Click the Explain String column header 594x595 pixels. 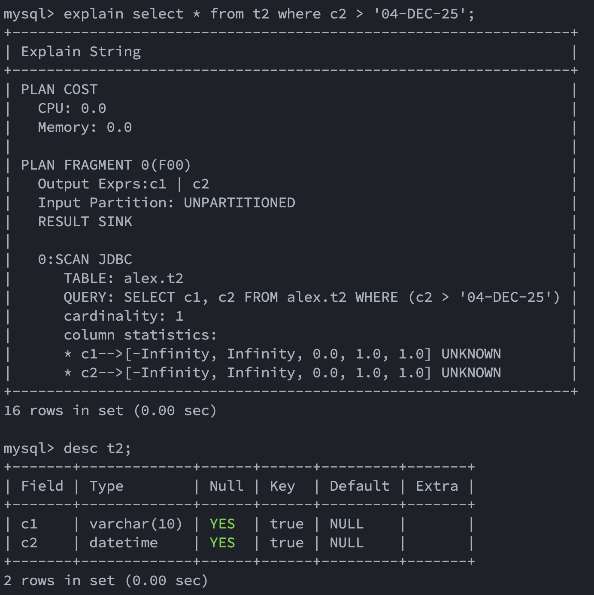pos(81,52)
